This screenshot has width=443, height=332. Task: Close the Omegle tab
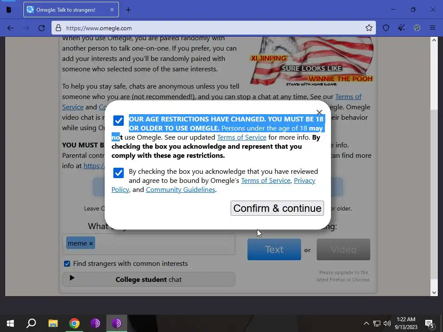(112, 10)
